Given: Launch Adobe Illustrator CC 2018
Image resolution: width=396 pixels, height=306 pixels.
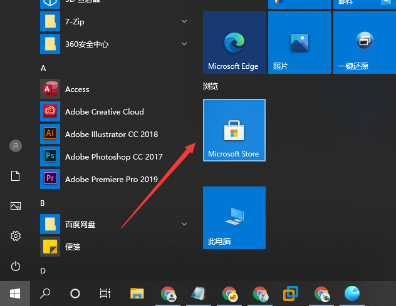Looking at the screenshot, I should pos(111,135).
